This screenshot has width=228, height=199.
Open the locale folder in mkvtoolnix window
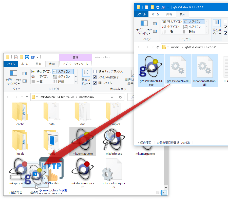(20, 140)
